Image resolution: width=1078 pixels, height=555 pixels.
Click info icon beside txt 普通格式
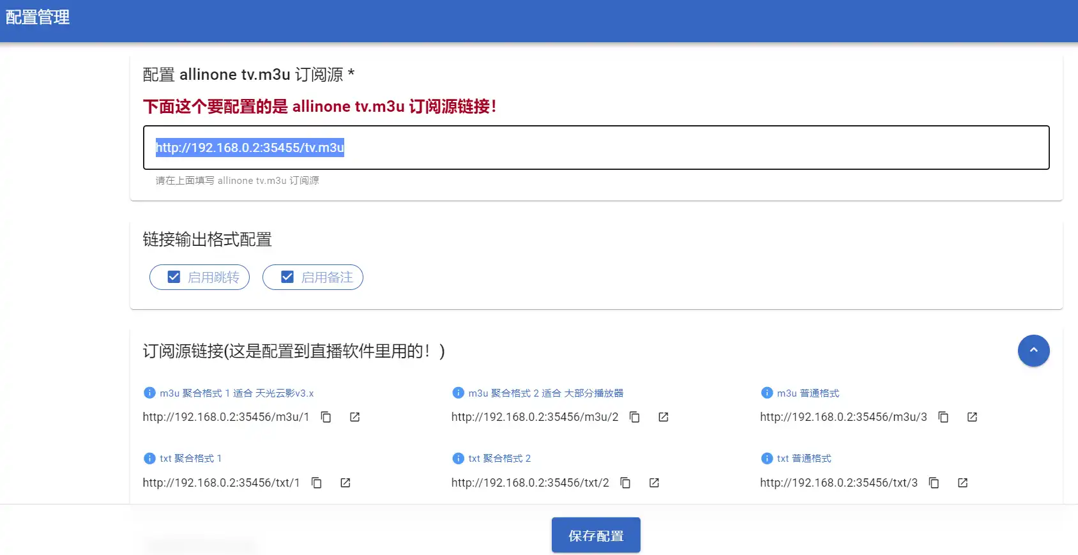click(x=767, y=459)
